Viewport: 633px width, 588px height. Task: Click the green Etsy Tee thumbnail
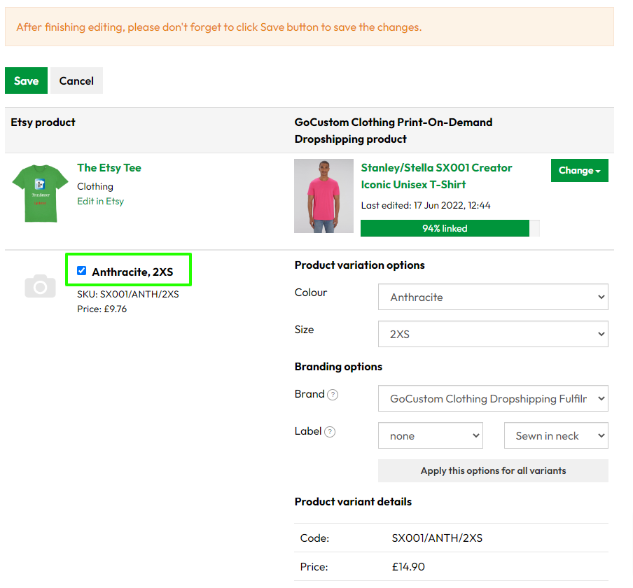[x=41, y=193]
